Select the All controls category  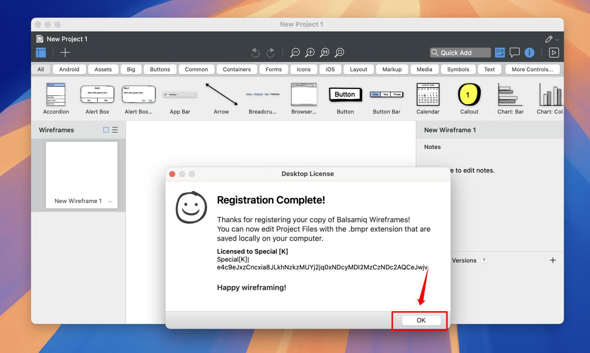pyautogui.click(x=41, y=69)
